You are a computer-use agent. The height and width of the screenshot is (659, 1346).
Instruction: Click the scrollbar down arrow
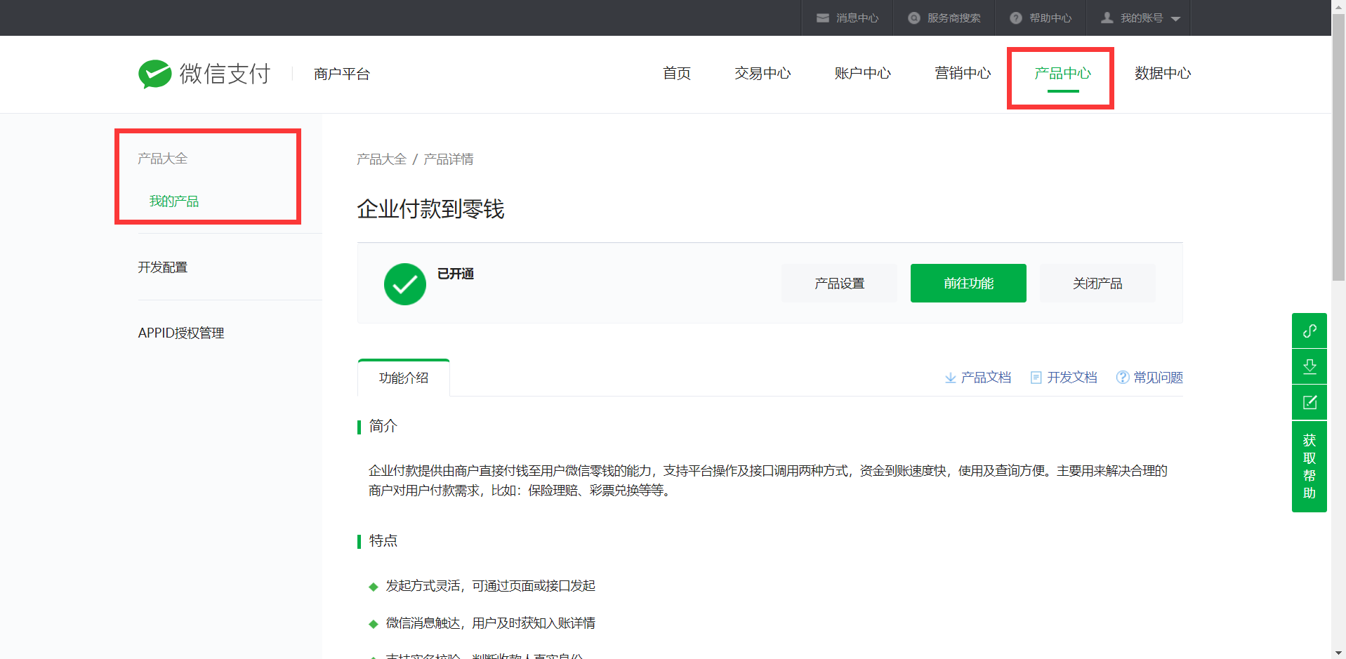[x=1339, y=653]
